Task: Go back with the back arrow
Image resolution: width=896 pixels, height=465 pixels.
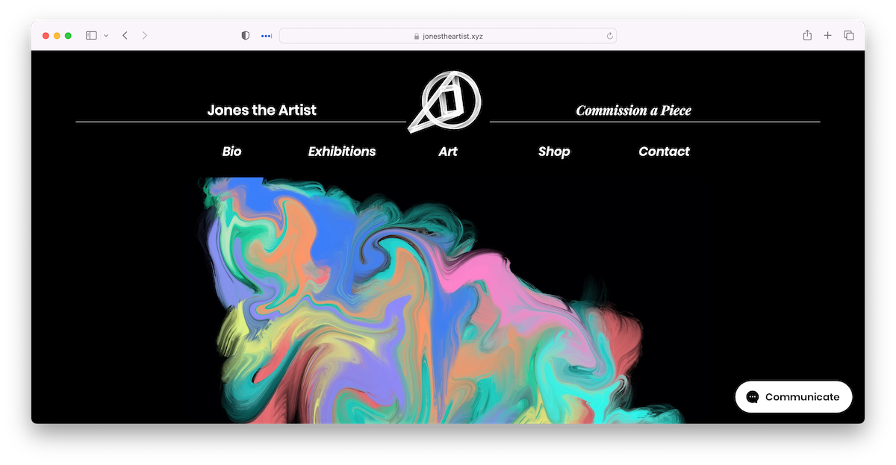Action: [125, 35]
